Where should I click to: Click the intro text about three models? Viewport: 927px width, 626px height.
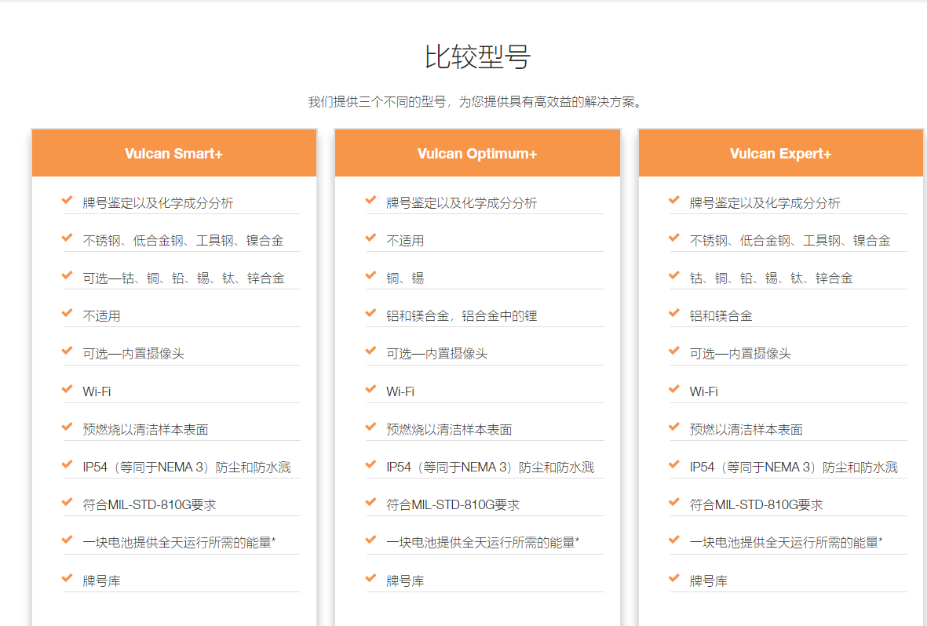pos(463,100)
